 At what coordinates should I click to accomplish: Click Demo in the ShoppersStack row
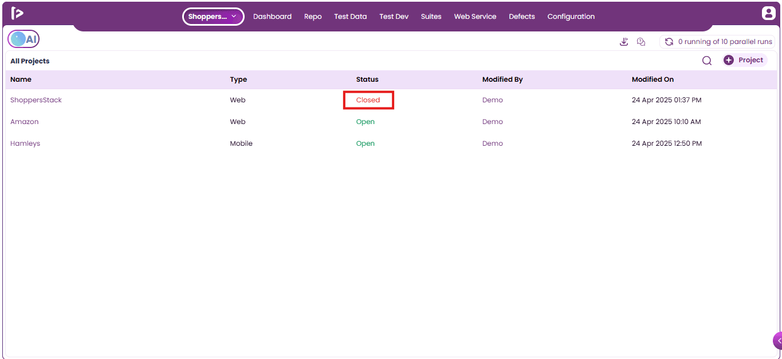click(x=493, y=100)
